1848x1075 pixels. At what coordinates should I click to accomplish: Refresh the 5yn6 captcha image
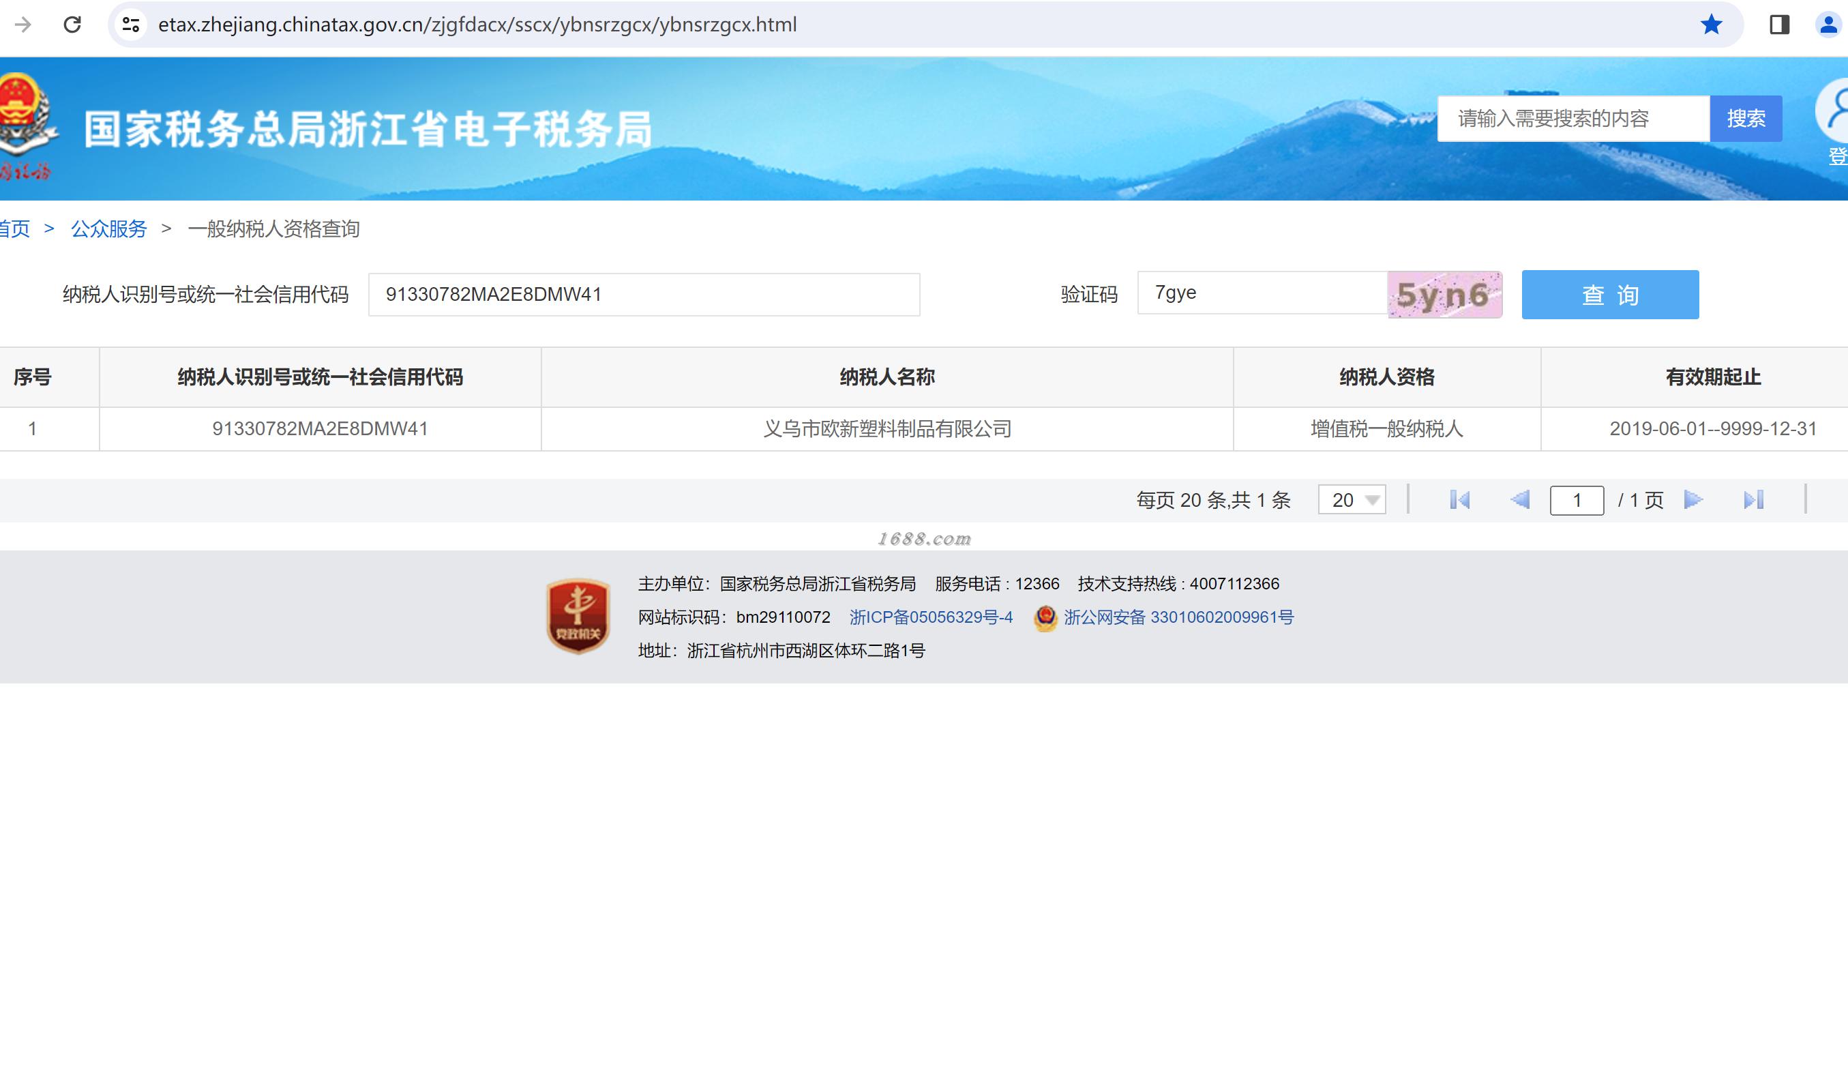[1444, 295]
